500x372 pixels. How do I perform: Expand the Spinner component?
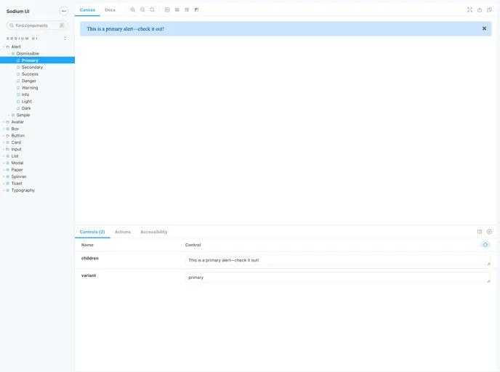[x=19, y=177]
